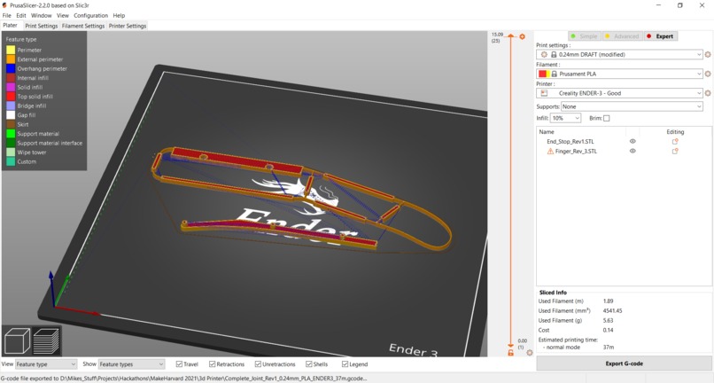Click the gear icon next to Printer preset
This screenshot has width=714, height=383.
[x=708, y=93]
